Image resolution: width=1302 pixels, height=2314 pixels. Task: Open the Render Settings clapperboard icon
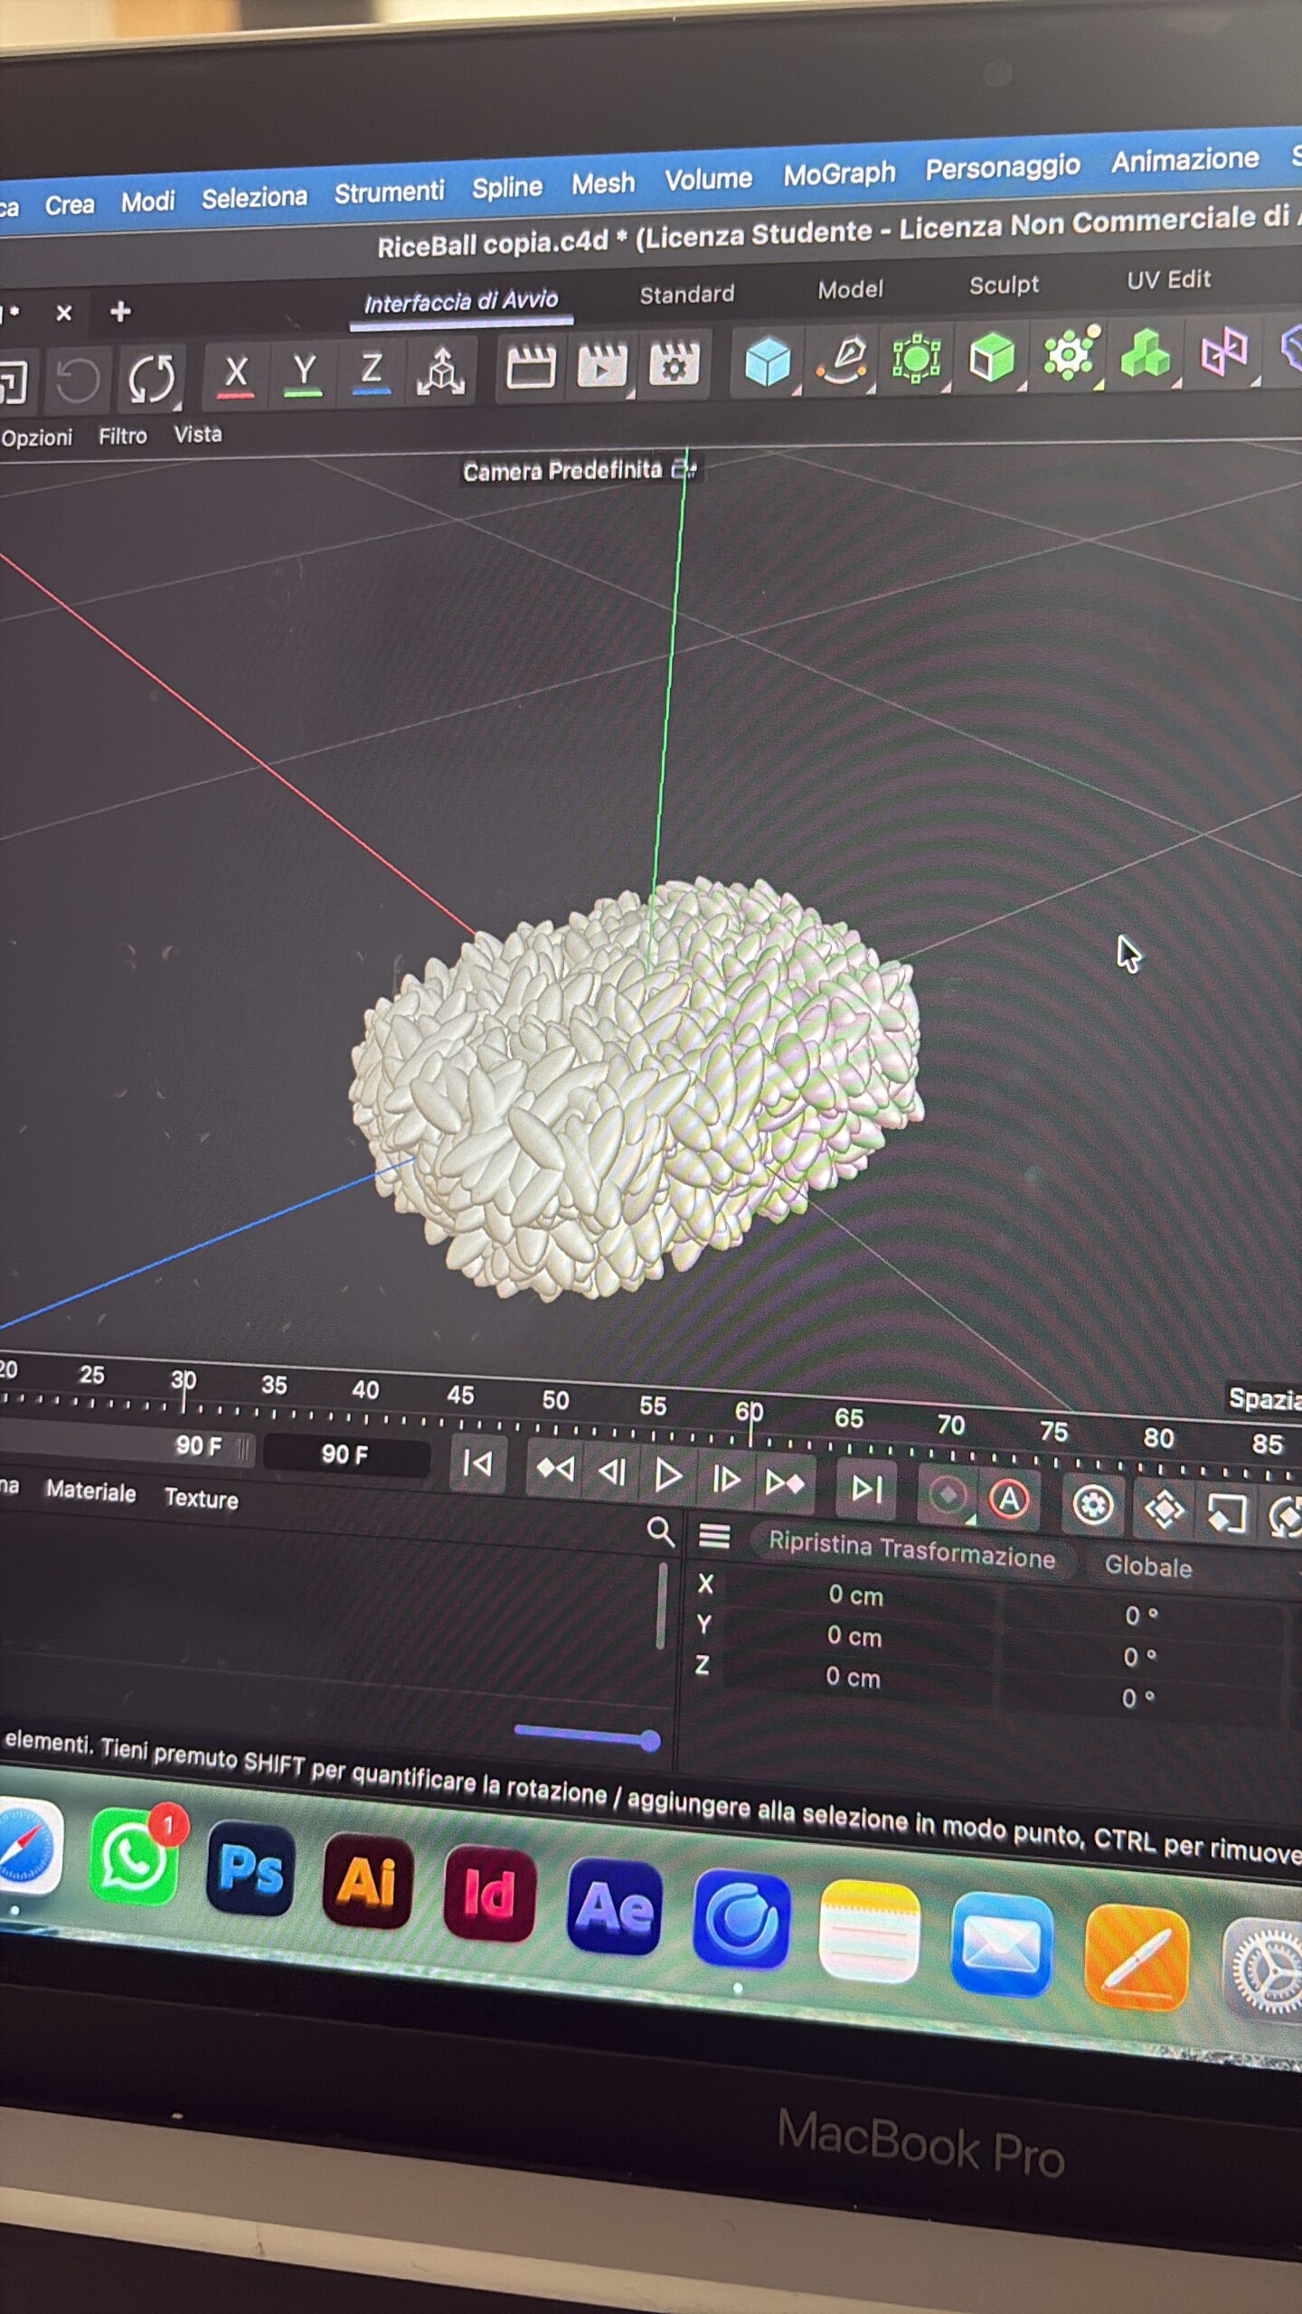(675, 366)
